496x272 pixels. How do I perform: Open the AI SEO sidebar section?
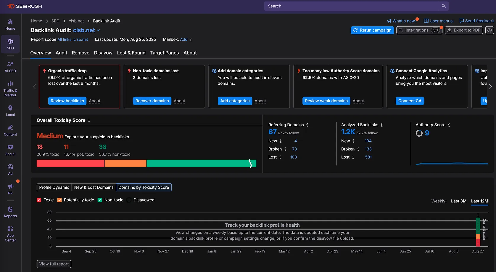pos(10,66)
